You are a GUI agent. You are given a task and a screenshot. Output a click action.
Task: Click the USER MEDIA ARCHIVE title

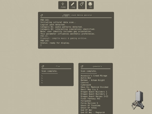coord(82,15)
